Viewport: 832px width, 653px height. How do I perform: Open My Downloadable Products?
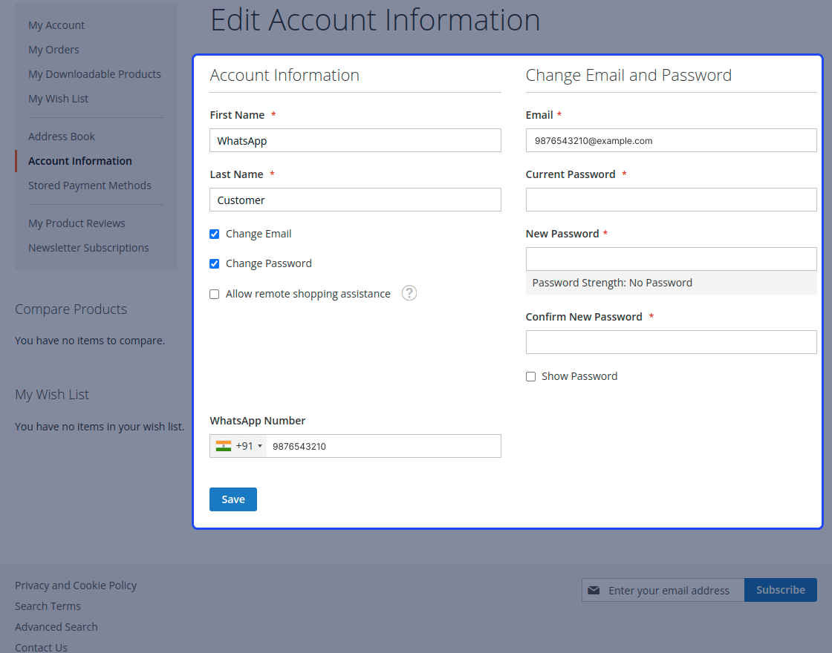tap(94, 74)
